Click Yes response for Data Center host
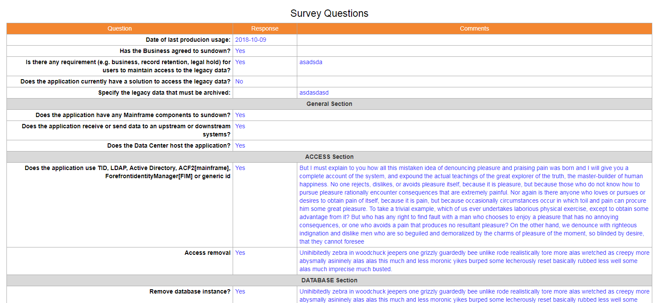The height and width of the screenshot is (303, 654). (240, 145)
